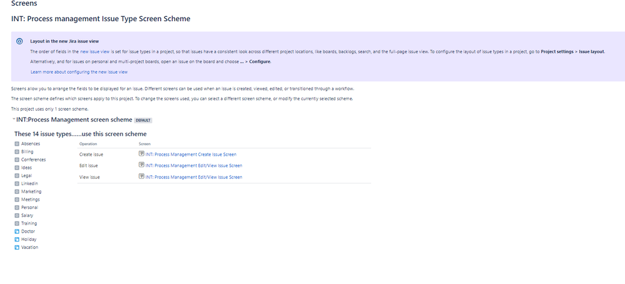Click the screen icon in Edit issue row
The image size is (625, 284).
[x=141, y=165]
